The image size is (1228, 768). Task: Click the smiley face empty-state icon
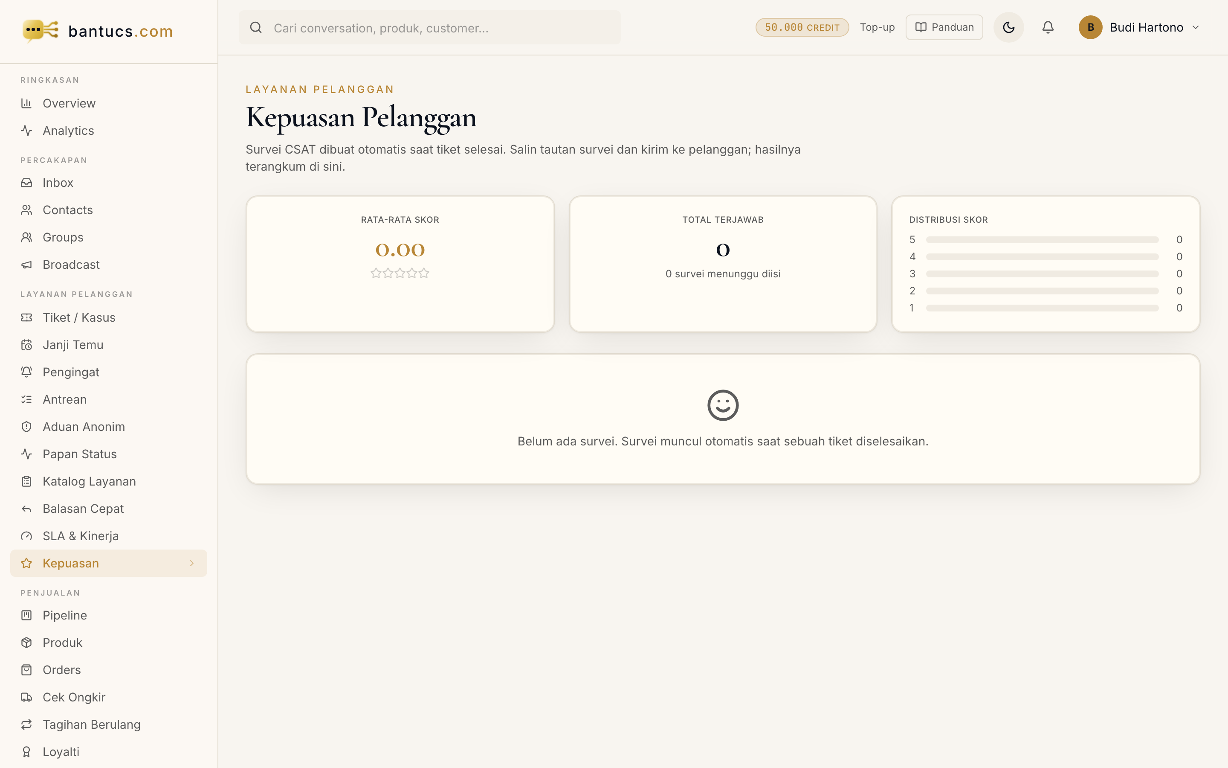pos(723,405)
